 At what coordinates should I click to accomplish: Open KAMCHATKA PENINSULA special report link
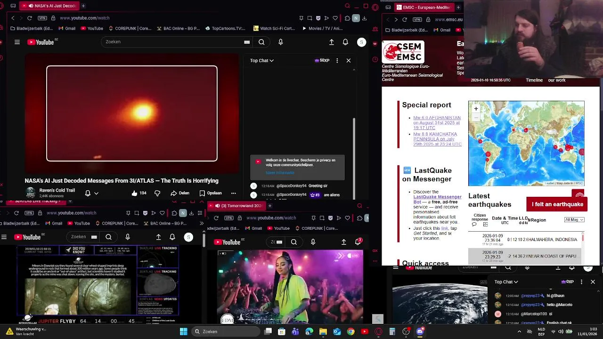(x=437, y=139)
